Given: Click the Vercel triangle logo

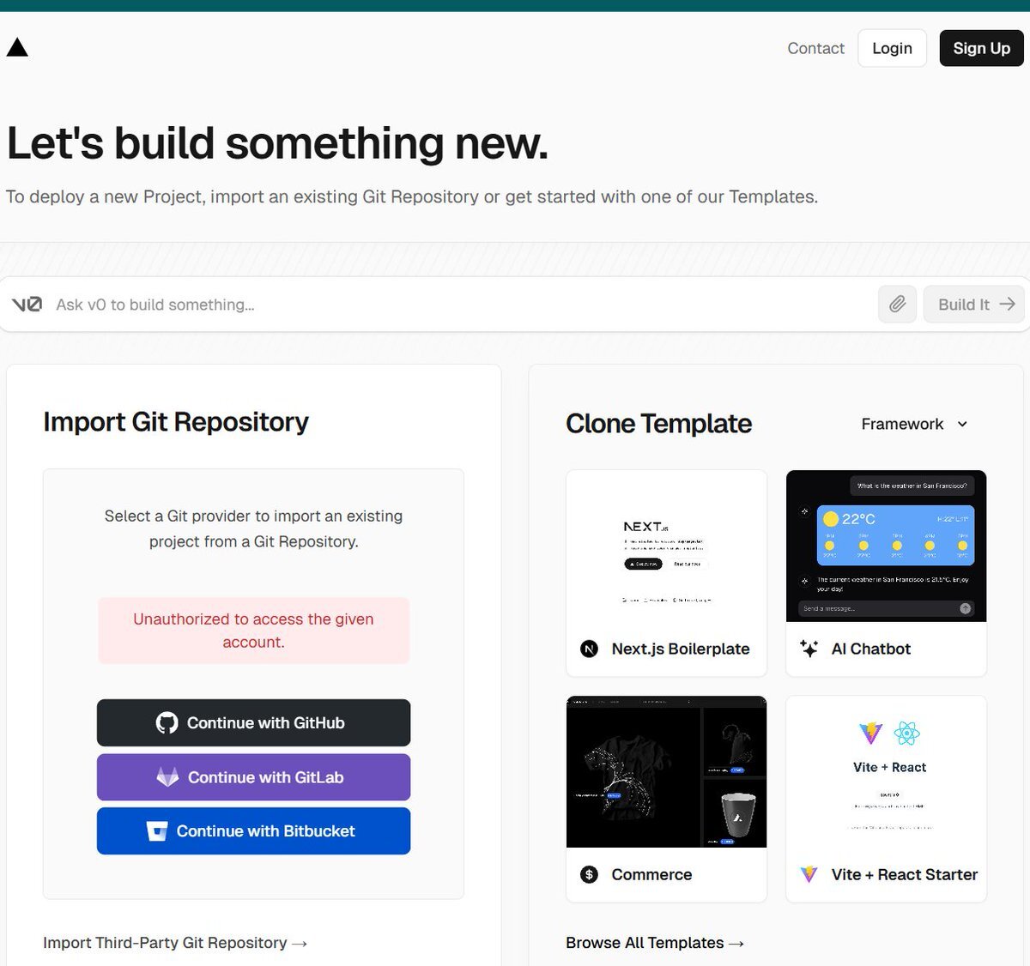Looking at the screenshot, I should point(17,47).
